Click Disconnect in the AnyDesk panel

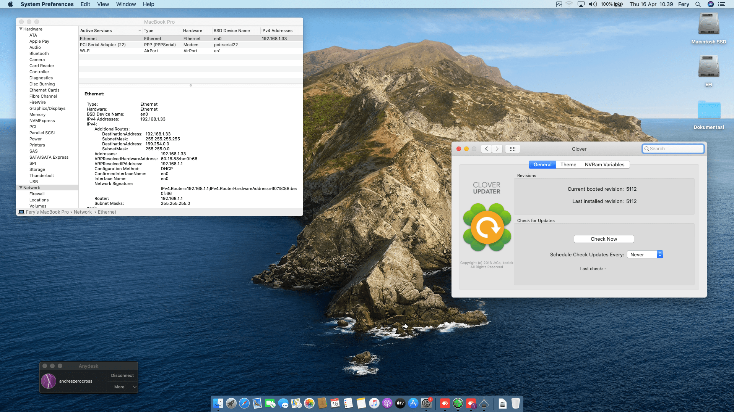(x=122, y=375)
